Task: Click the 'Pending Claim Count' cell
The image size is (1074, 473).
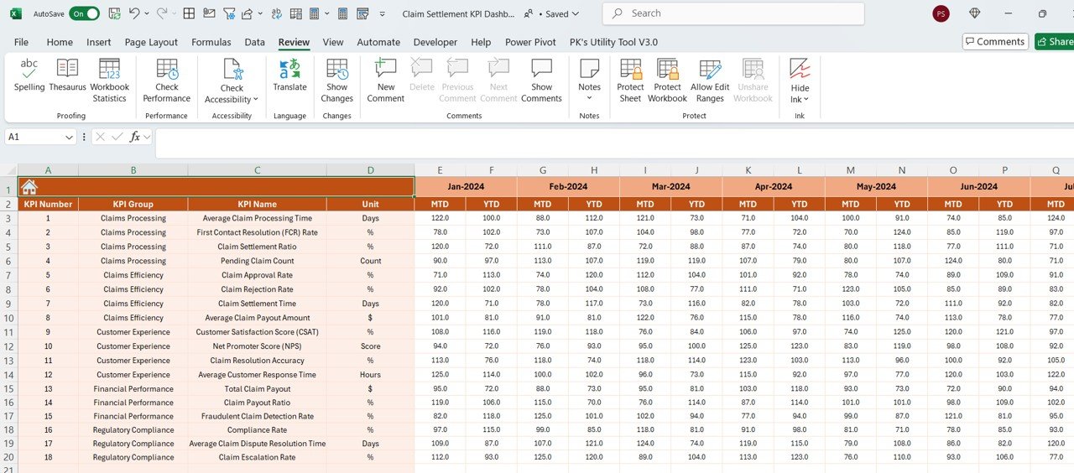Action: tap(257, 261)
